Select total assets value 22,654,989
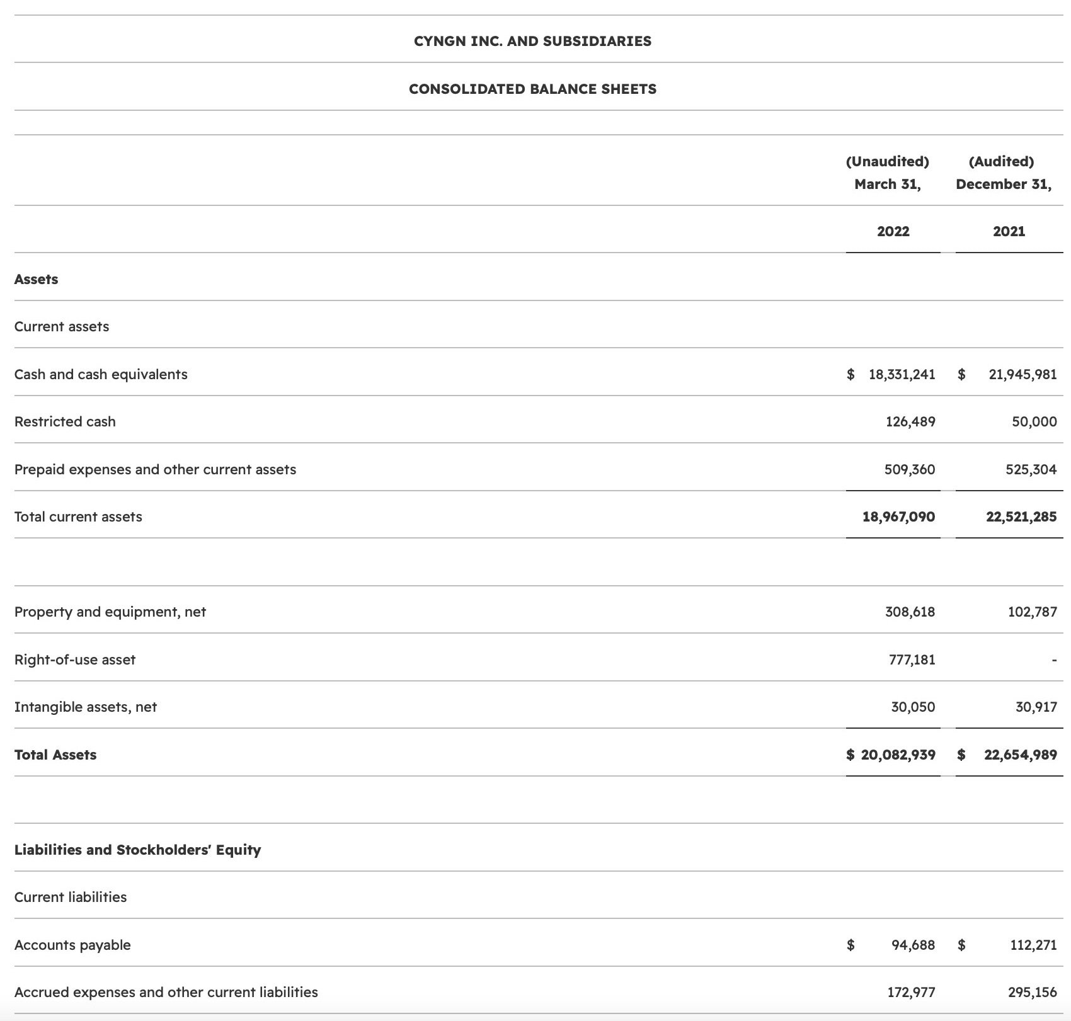The width and height of the screenshot is (1071, 1021). pos(1021,755)
